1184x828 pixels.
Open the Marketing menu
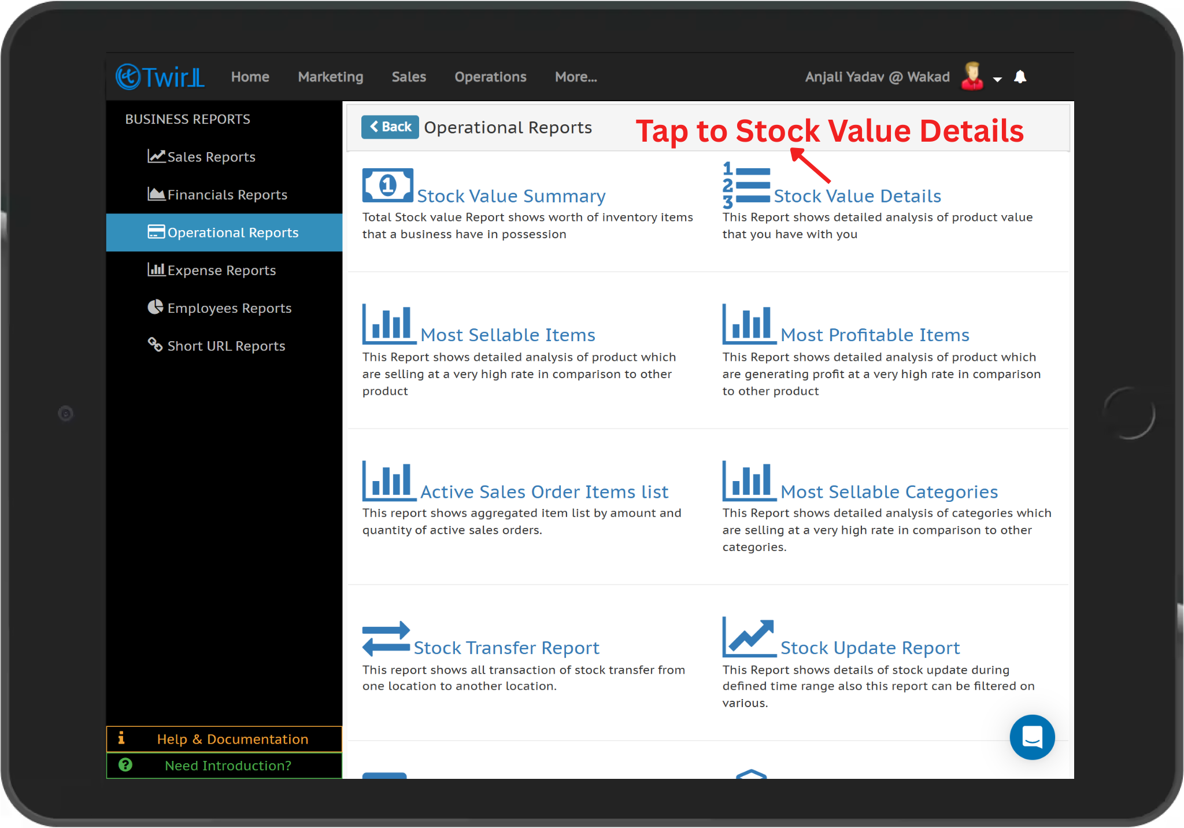point(331,77)
